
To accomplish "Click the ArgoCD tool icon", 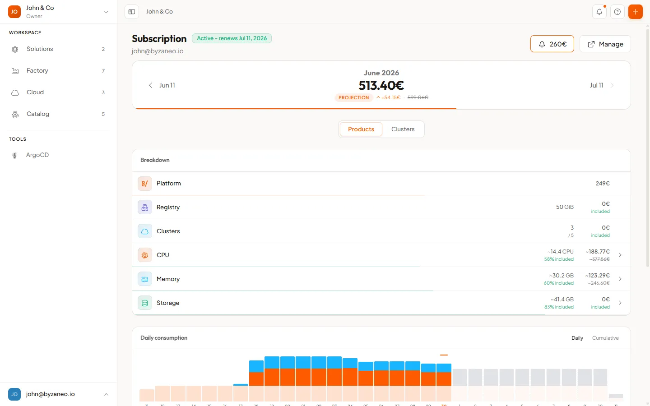I will [x=14, y=155].
